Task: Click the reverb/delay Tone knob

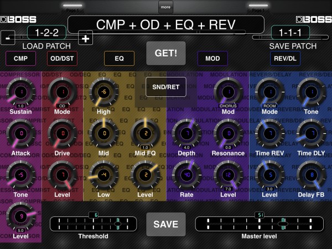Action: click(x=311, y=92)
